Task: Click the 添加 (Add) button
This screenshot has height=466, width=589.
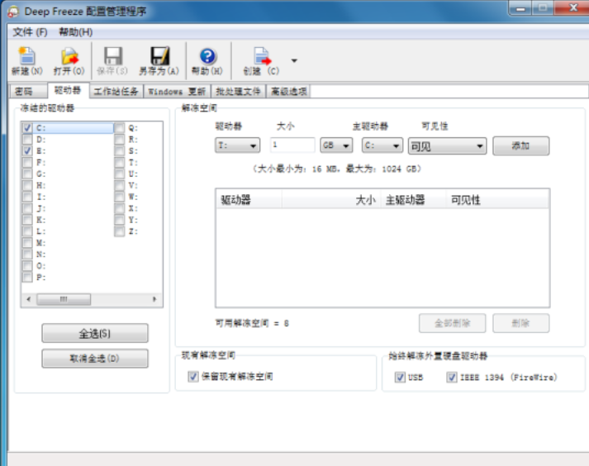Action: (x=520, y=146)
